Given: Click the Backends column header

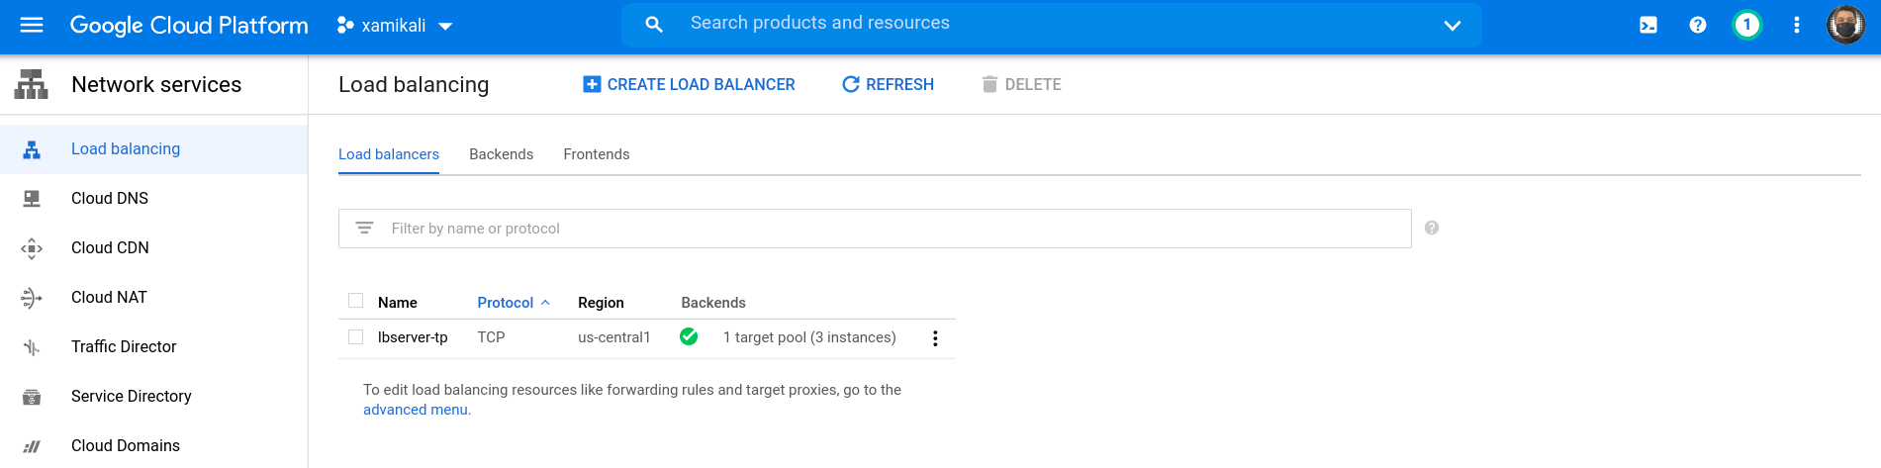Looking at the screenshot, I should 713,303.
